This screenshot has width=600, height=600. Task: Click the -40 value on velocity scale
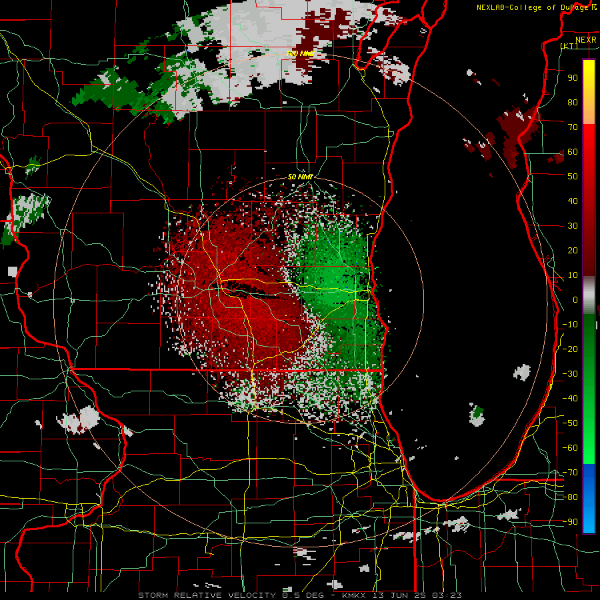tap(570, 399)
